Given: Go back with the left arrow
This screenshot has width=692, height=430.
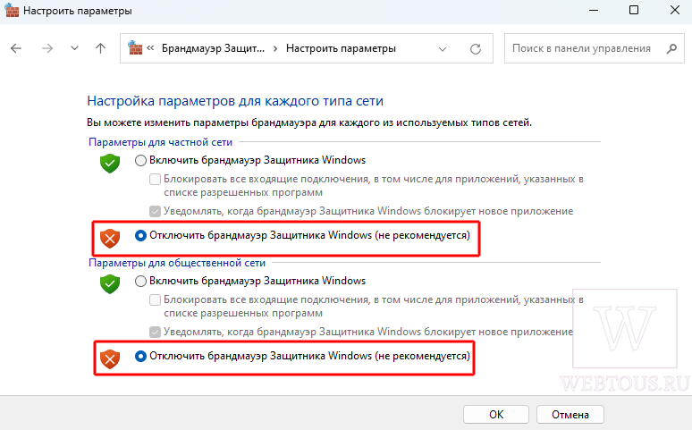Looking at the screenshot, I should 16,48.
